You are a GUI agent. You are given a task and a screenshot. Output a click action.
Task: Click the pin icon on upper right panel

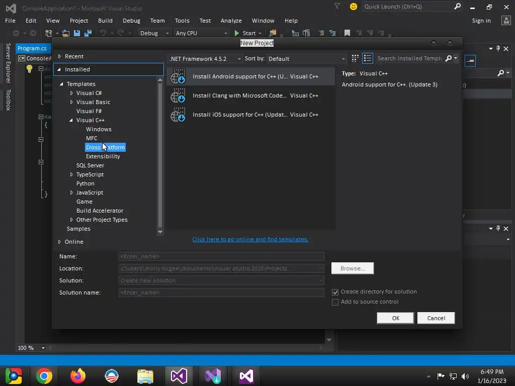[x=498, y=49]
